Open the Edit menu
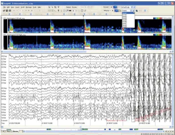 click(x=8, y=7)
